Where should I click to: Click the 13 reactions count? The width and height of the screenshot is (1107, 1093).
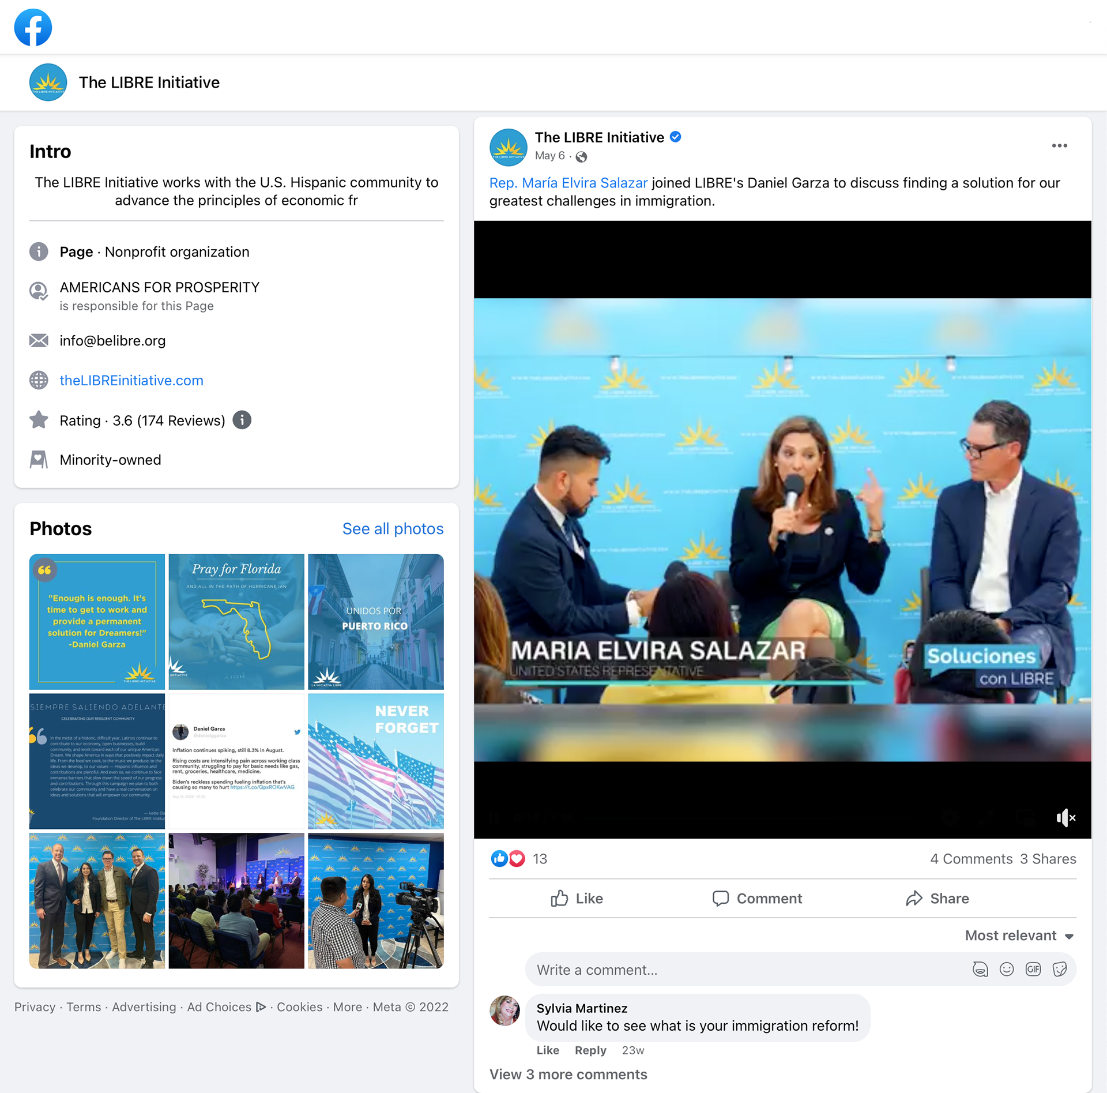coord(540,859)
